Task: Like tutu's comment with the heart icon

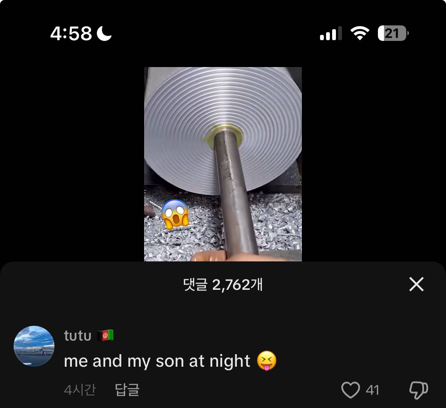Action: pos(350,390)
